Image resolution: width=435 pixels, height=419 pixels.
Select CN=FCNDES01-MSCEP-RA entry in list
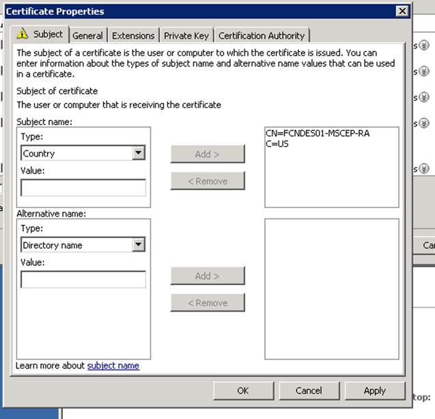[x=317, y=133]
